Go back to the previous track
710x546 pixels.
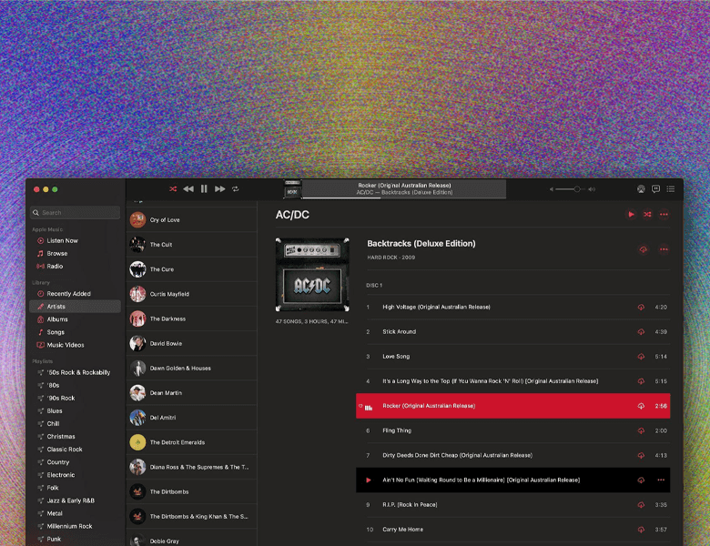188,189
